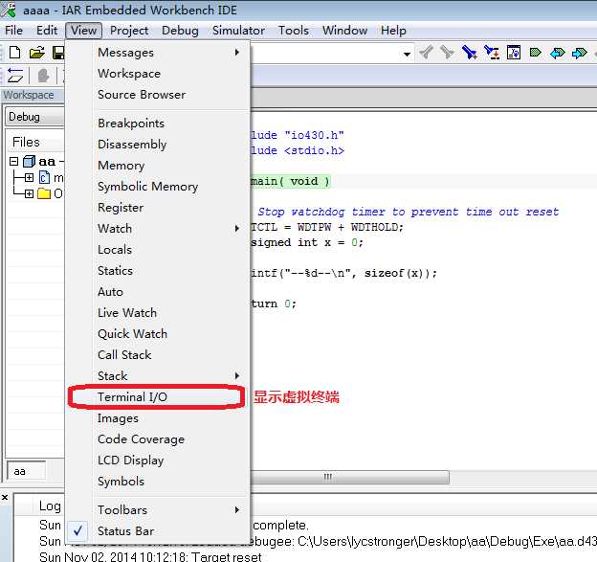Click the C source file icon in tree

pyautogui.click(x=45, y=177)
